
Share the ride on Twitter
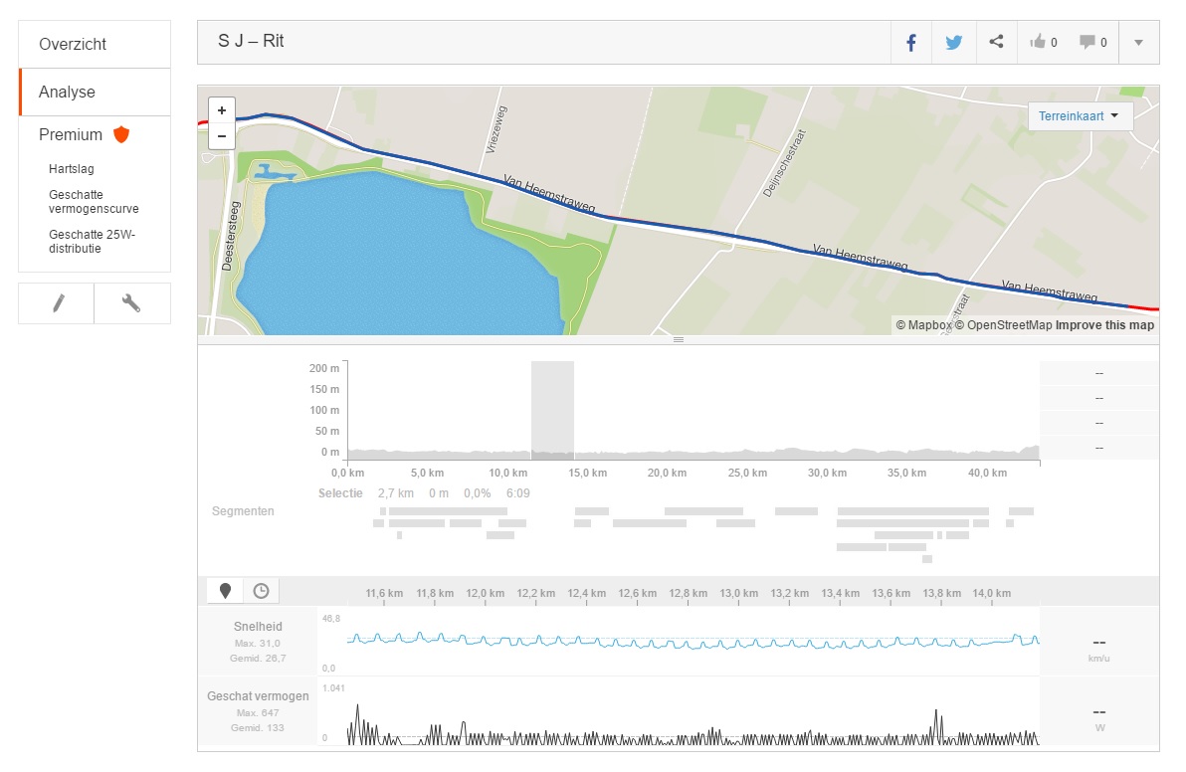point(953,43)
